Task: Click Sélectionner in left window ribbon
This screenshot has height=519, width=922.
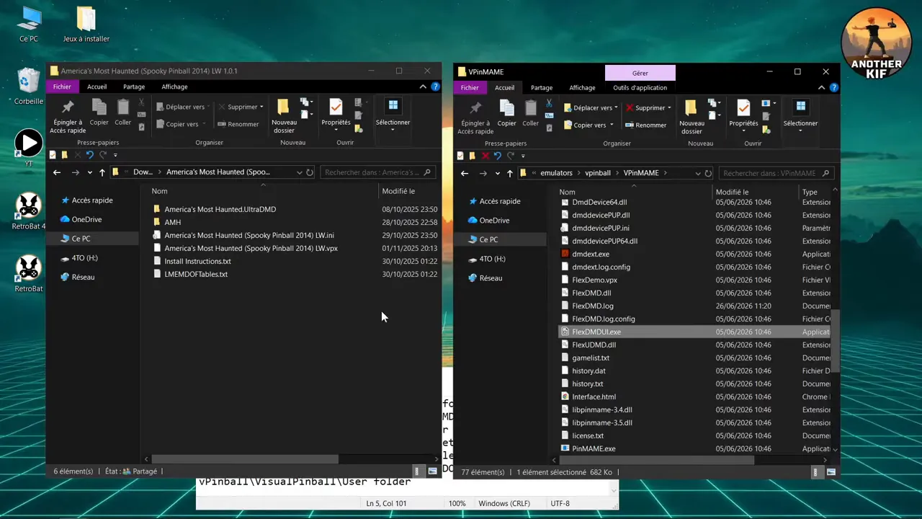Action: tap(393, 113)
